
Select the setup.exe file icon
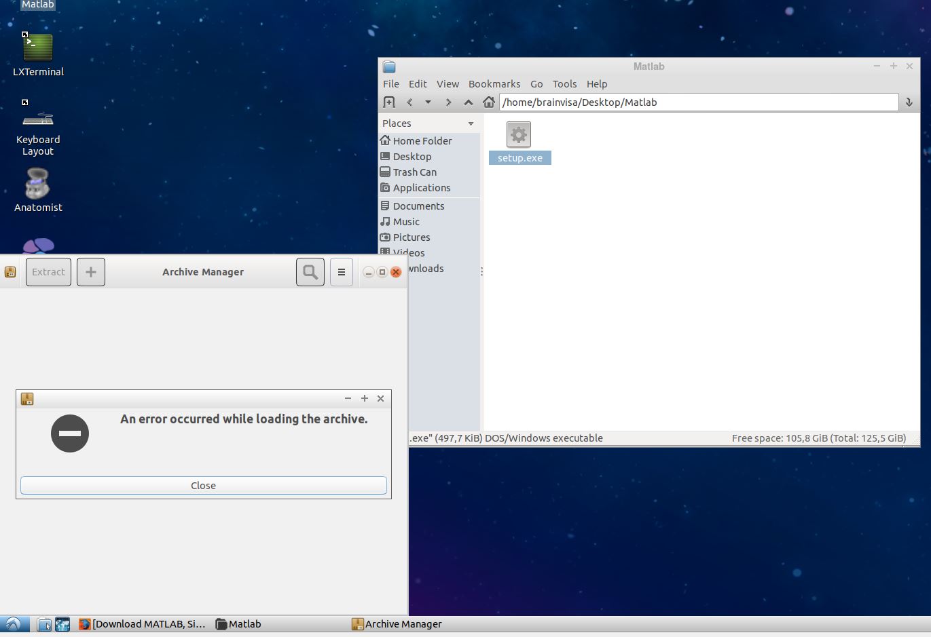(519, 134)
